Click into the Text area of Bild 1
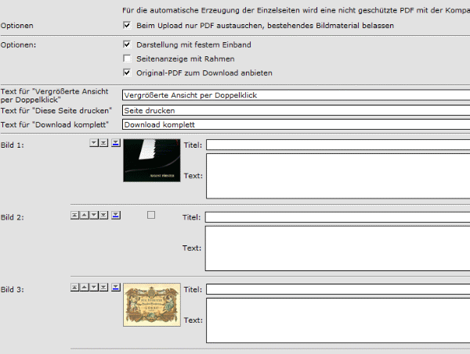 [x=338, y=176]
